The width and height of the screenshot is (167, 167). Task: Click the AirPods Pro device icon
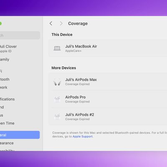click(57, 99)
